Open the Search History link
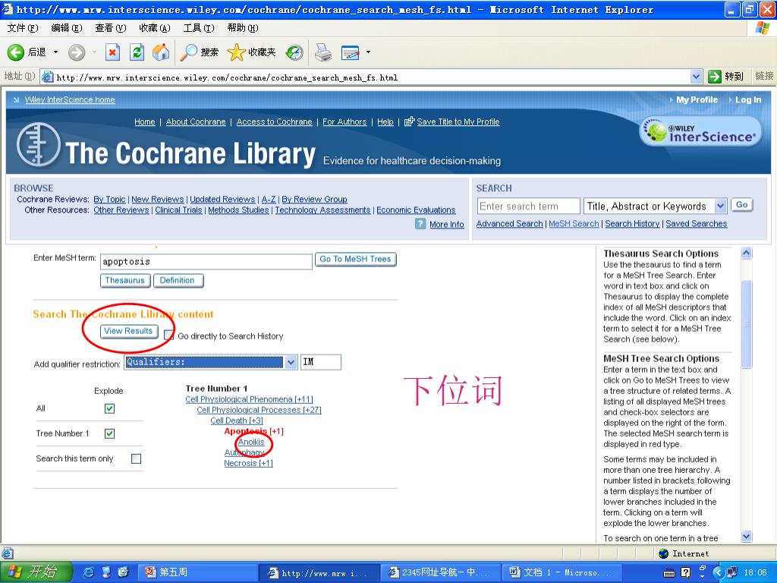This screenshot has height=583, width=777. click(632, 224)
